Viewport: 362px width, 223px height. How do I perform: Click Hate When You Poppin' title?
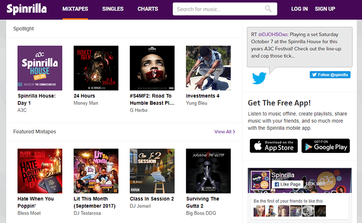pyautogui.click(x=36, y=202)
